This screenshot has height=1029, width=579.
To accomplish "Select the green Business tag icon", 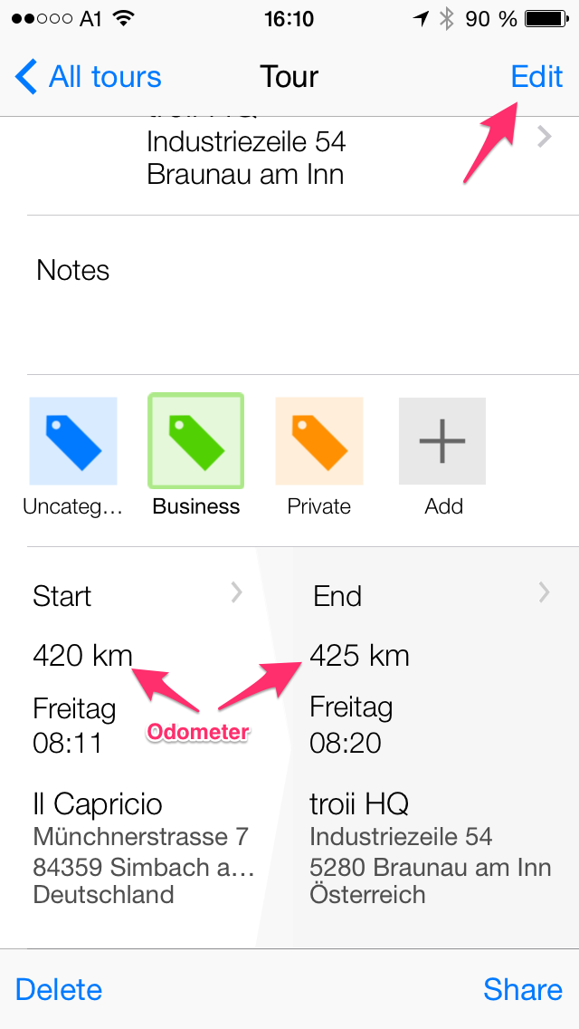I will 195,441.
